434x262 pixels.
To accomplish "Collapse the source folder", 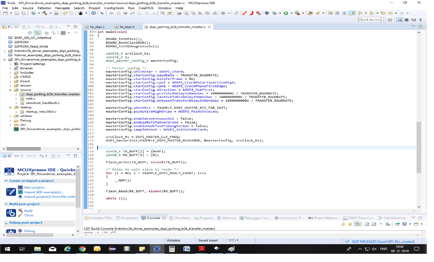I will [10, 90].
